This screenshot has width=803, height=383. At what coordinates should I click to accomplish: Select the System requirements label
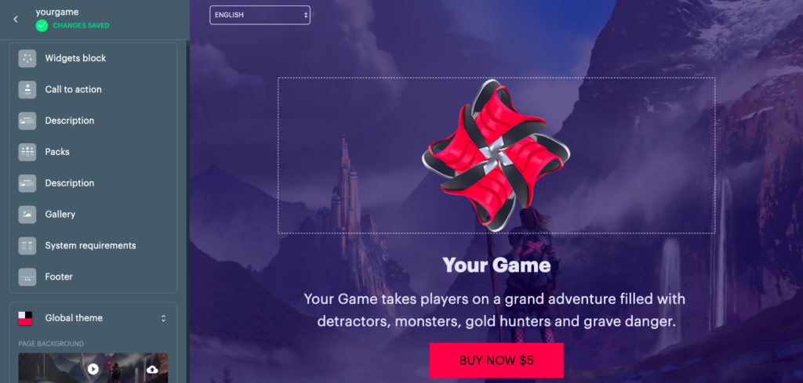click(x=91, y=245)
